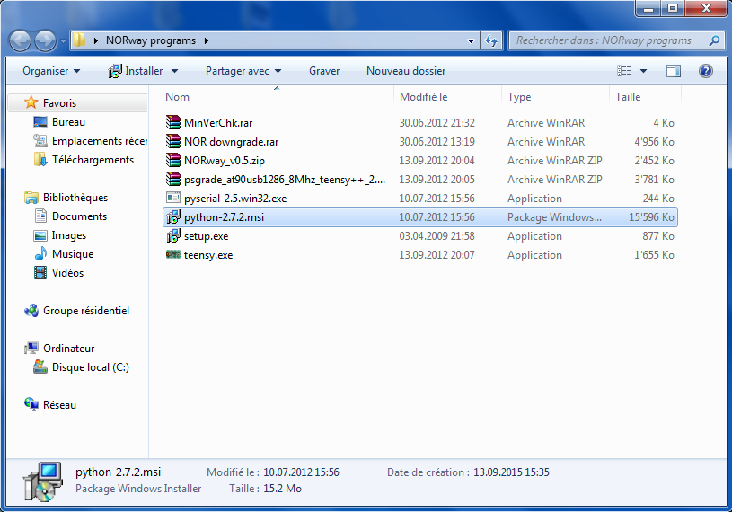The height and width of the screenshot is (512, 732).
Task: Click the blue Help question mark icon
Action: (x=706, y=71)
